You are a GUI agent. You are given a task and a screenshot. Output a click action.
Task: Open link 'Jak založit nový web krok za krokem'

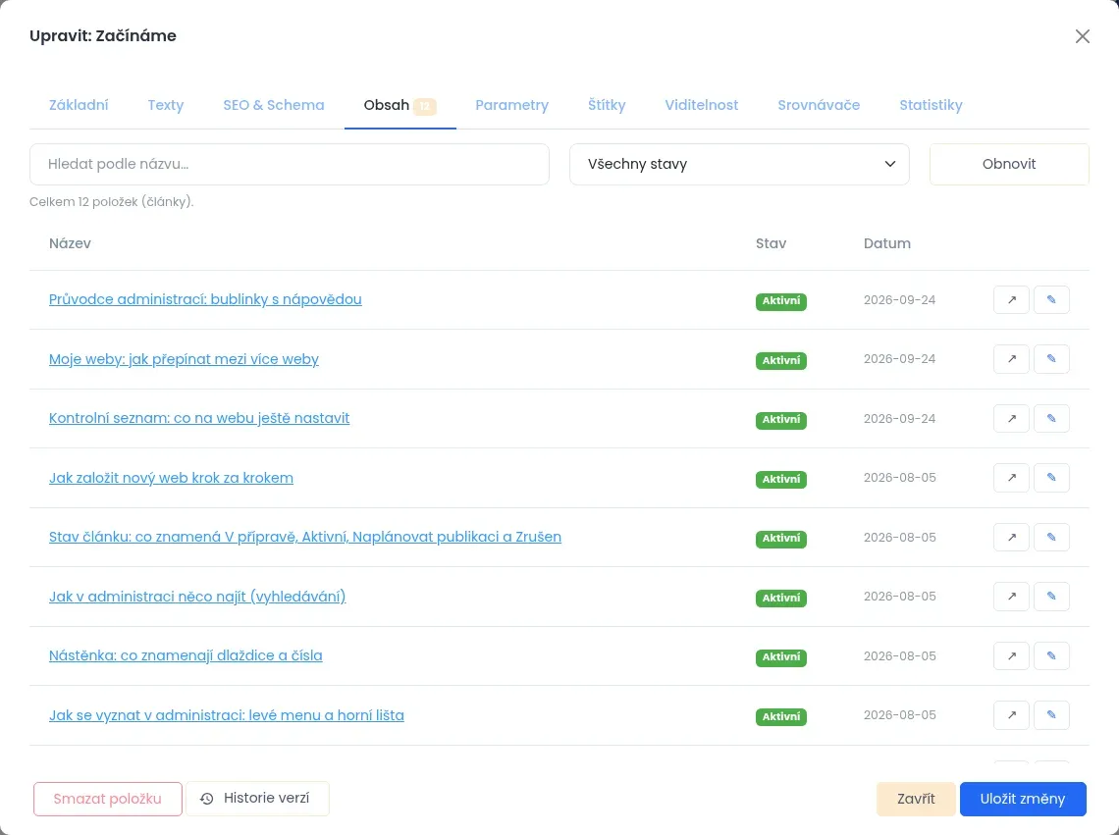click(171, 478)
